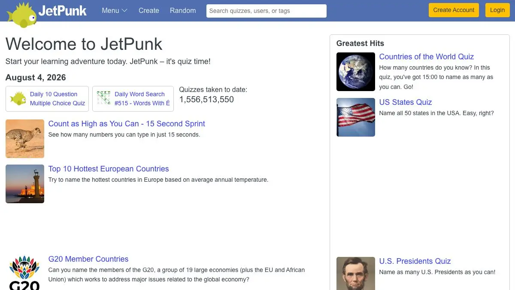Click the sunset lighthouse thumbnail
The height and width of the screenshot is (290, 515).
point(25,184)
